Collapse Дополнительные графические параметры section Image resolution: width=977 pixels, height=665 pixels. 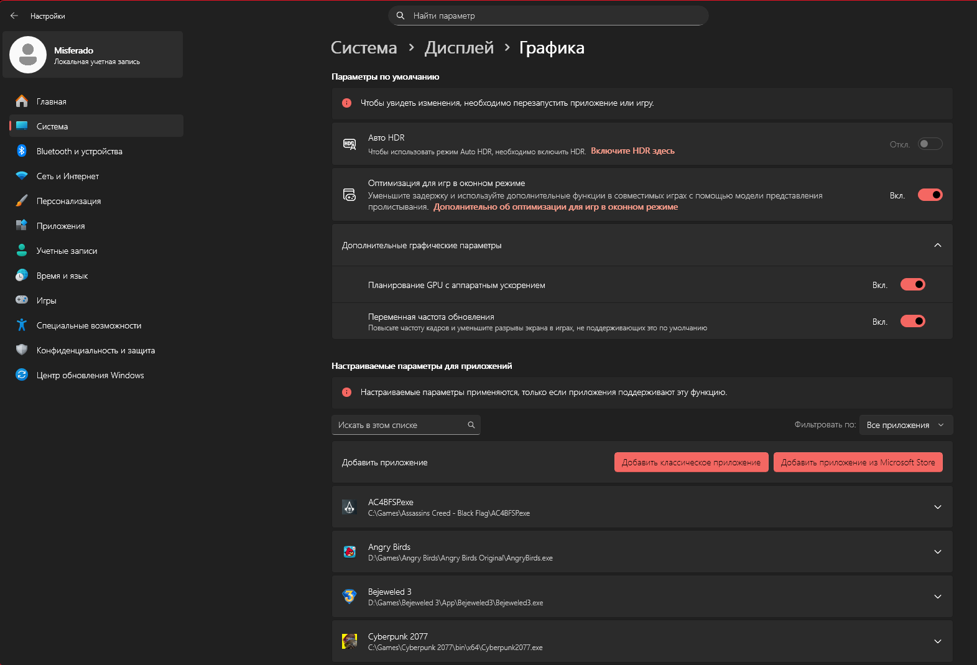[937, 245]
